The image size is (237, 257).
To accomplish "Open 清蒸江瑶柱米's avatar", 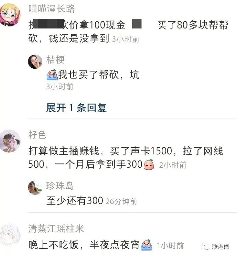I will click(x=10, y=235).
